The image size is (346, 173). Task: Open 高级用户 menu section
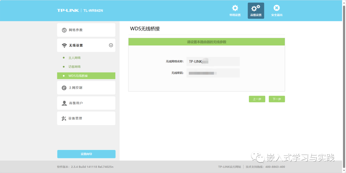(x=86, y=103)
